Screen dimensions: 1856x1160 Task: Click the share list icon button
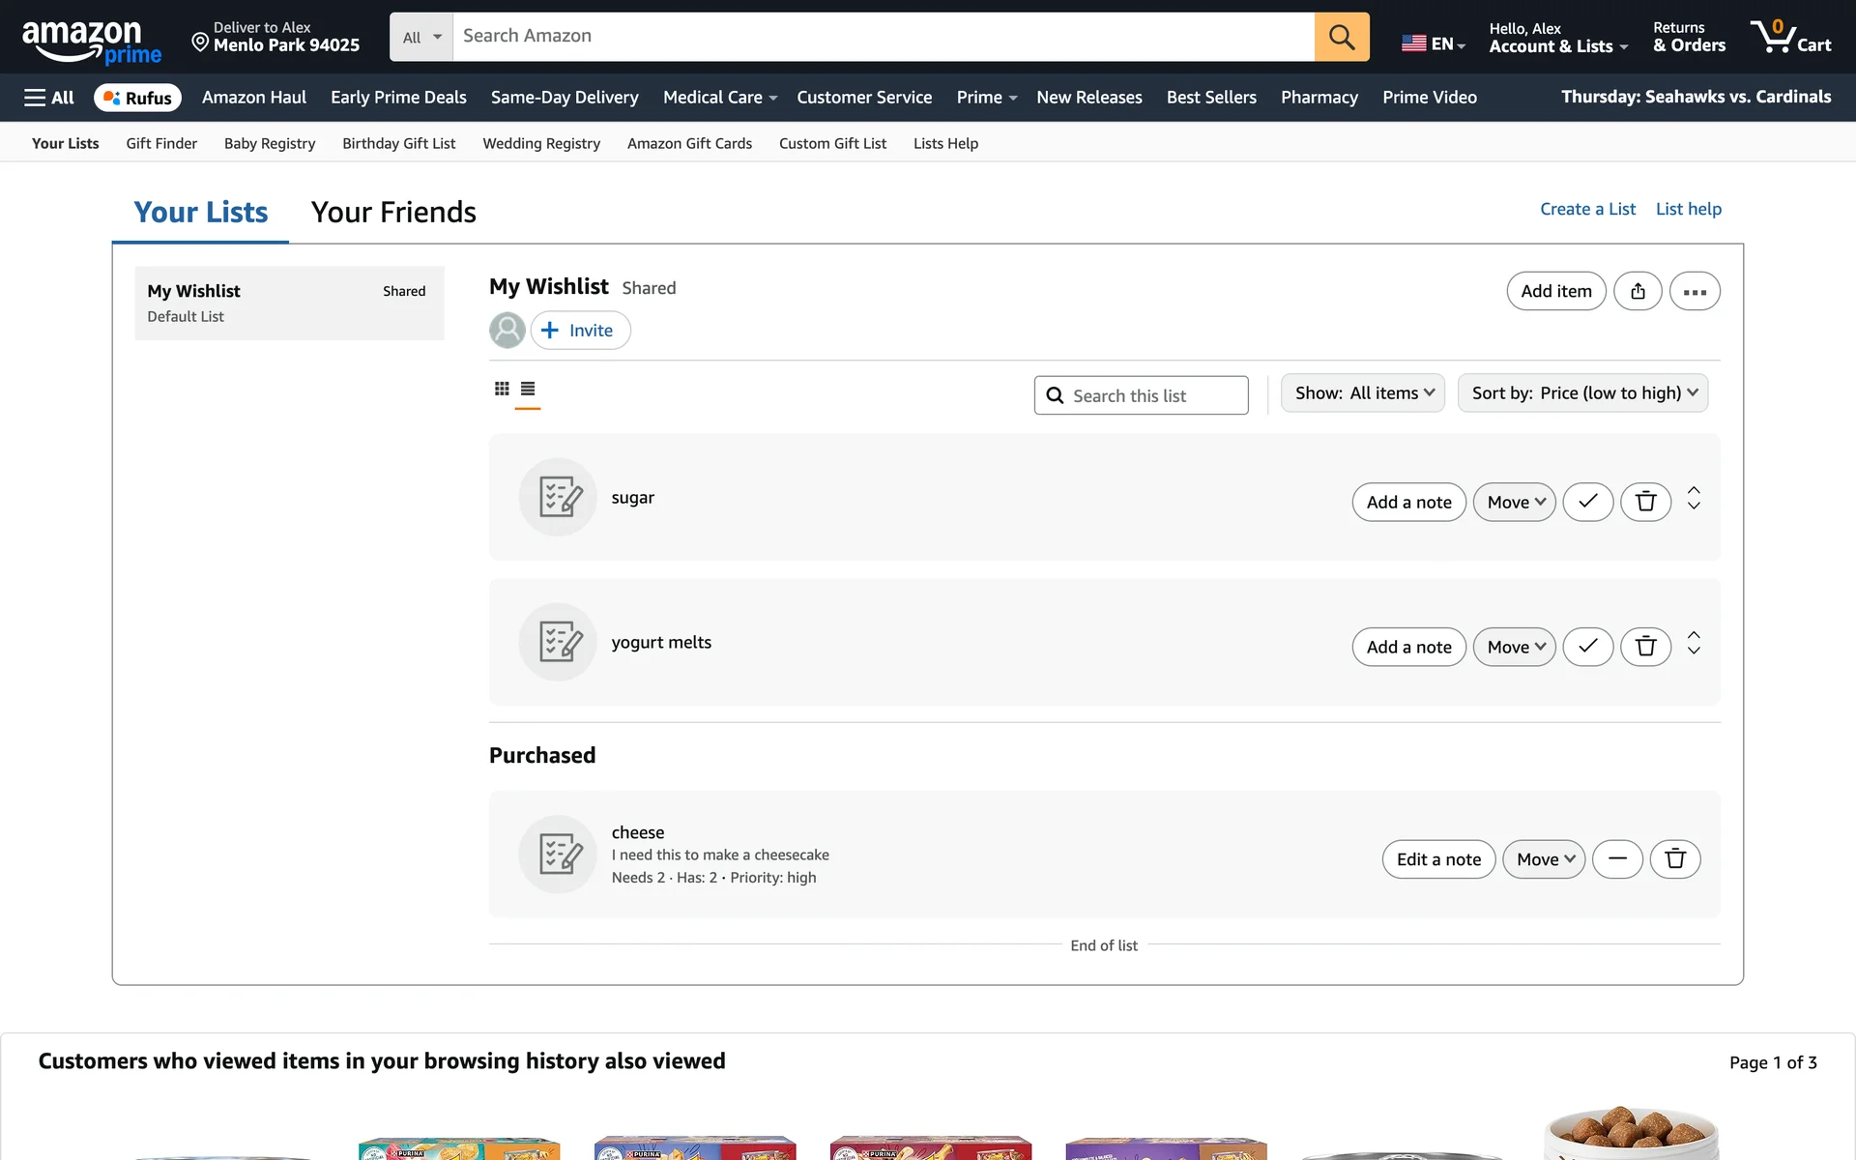[x=1638, y=291]
